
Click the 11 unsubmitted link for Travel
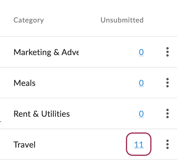pyautogui.click(x=139, y=145)
